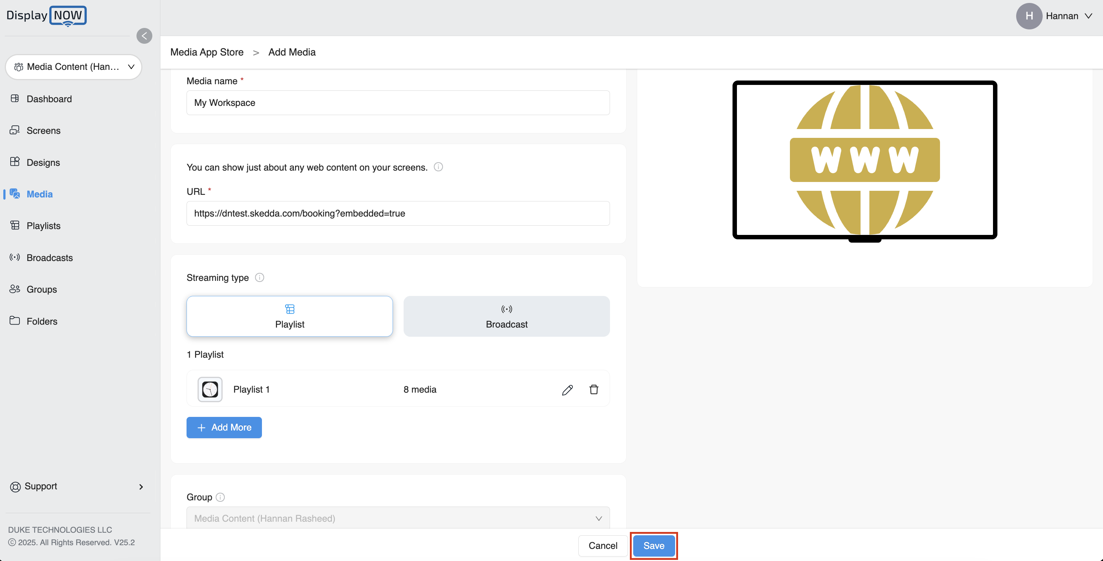Image resolution: width=1103 pixels, height=561 pixels.
Task: Open the Group dropdown selector
Action: coord(398,518)
